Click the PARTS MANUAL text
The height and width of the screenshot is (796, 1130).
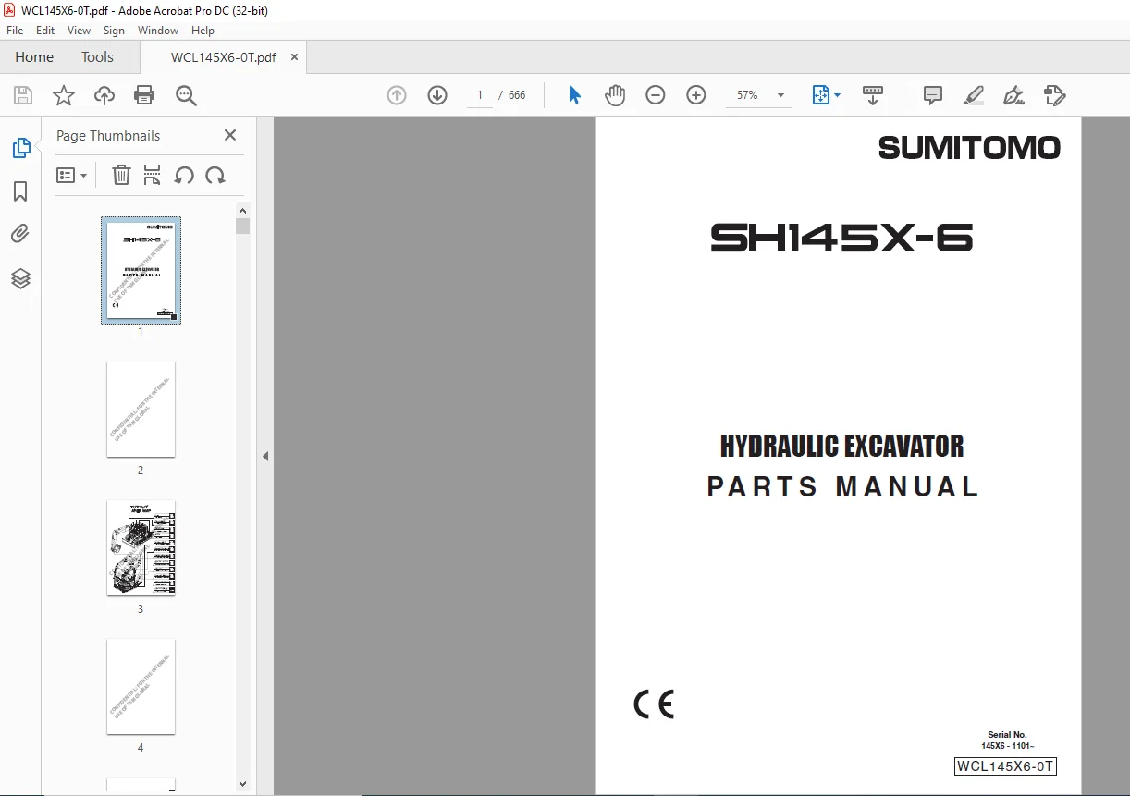[x=842, y=486]
